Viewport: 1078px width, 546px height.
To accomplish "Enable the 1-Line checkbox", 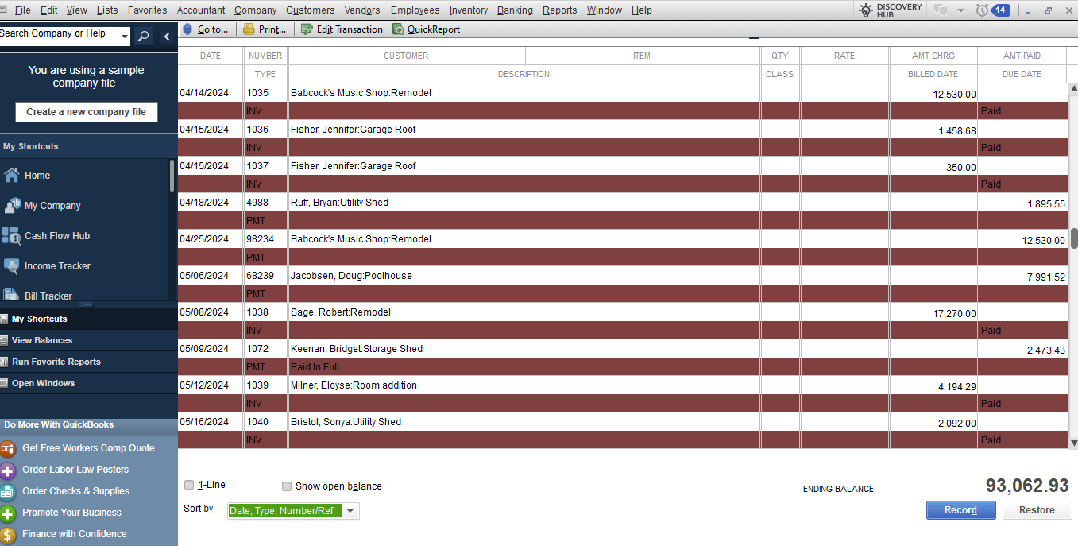I will coord(189,485).
